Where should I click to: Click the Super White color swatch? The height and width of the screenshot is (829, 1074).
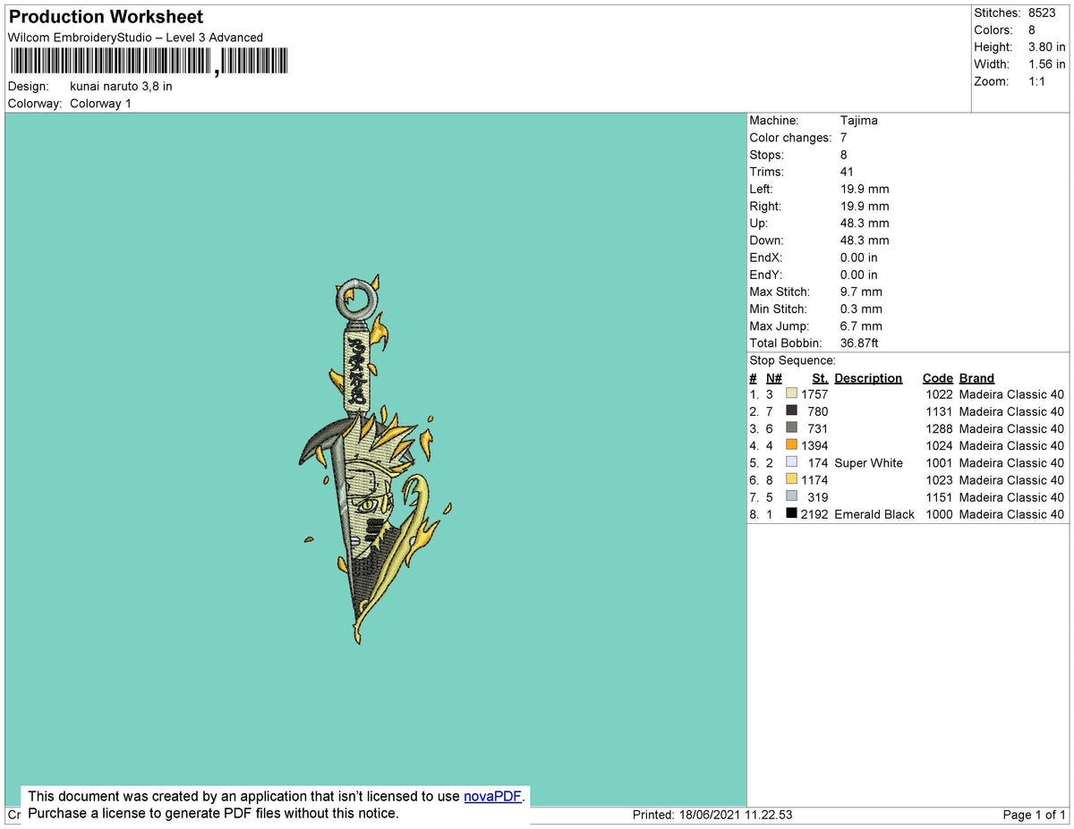(791, 462)
